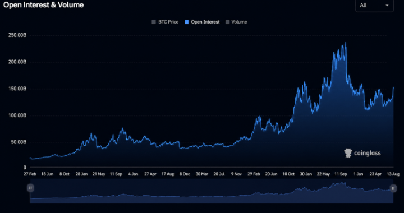The width and height of the screenshot is (404, 213).
Task: Toggle the Volume legend series
Action: point(236,22)
